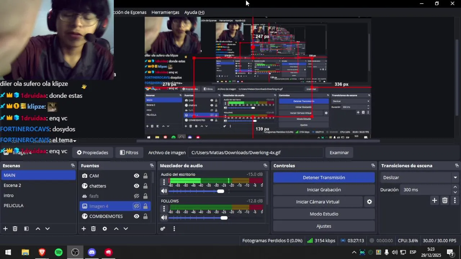Image resolution: width=461 pixels, height=259 pixels.
Task: Increase transition duration with up arrow
Action: 455,187
